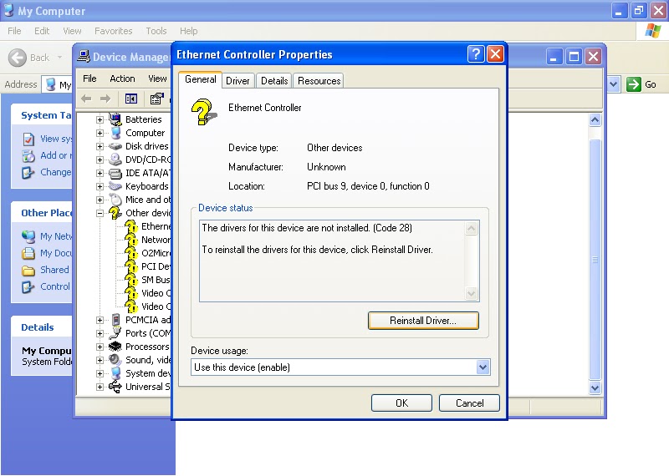Open My Computer's Favorites menu

point(114,31)
